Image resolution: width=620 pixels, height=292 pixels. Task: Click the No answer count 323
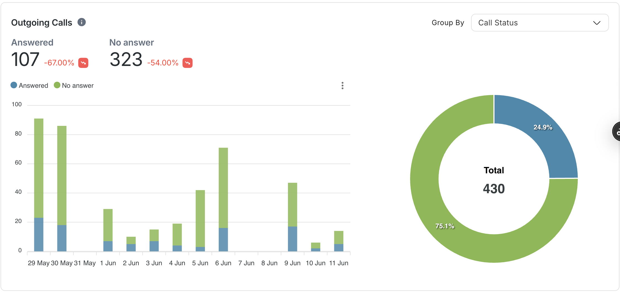pos(126,60)
